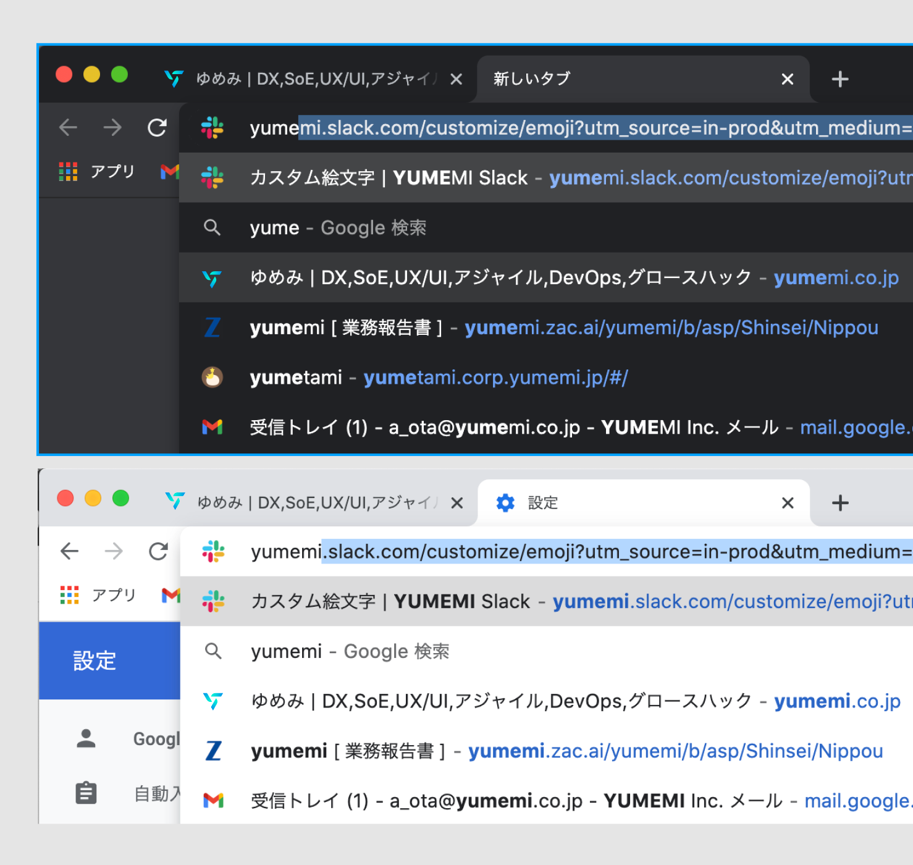Close the 設定 settings tab
Image resolution: width=913 pixels, height=865 pixels.
787,503
